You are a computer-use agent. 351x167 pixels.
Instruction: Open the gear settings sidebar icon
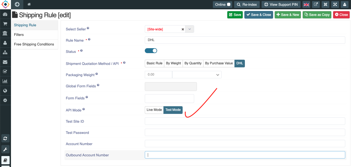click(5, 100)
